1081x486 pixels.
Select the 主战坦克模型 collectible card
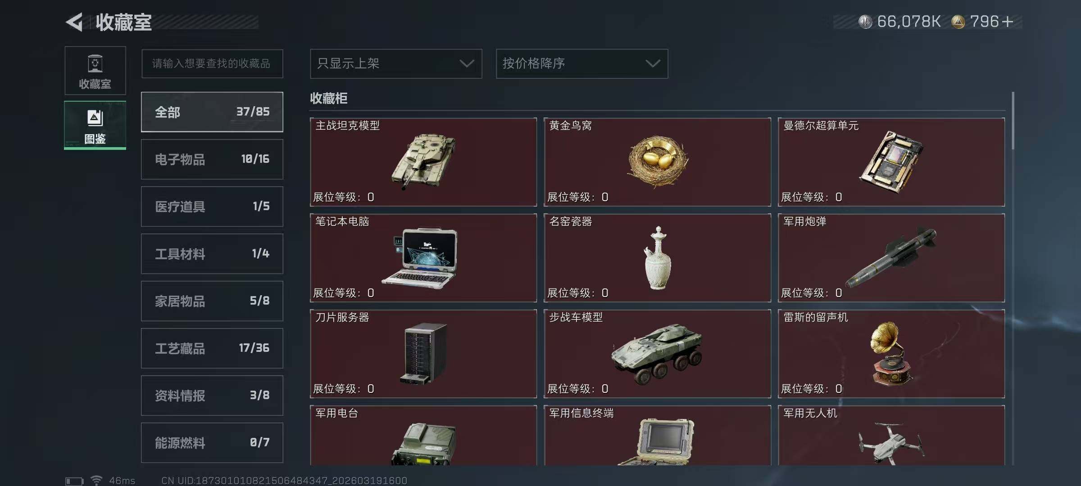(x=423, y=162)
